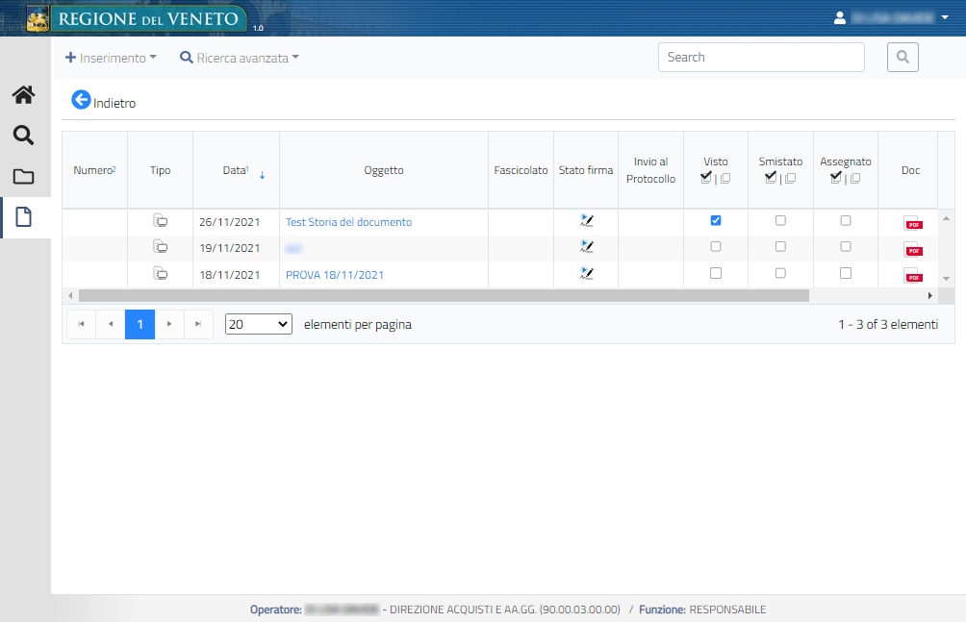Uncheck Visto for Test Storia del documento
This screenshot has width=966, height=622.
click(x=716, y=220)
